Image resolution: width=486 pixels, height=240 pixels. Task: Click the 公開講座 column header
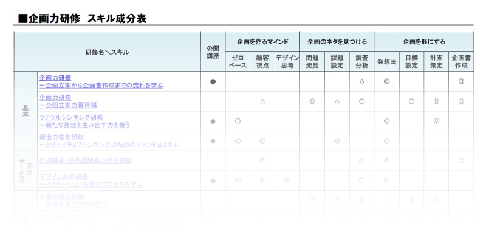coord(213,52)
